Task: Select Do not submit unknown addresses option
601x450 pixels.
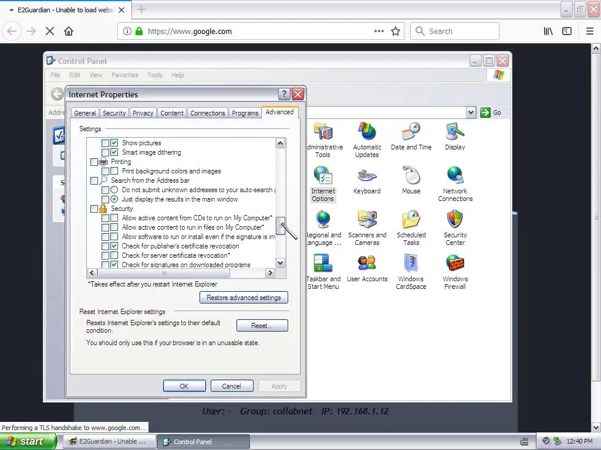Action: 114,190
